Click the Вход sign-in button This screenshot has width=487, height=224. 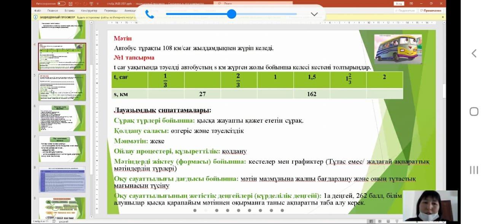tap(399, 3)
